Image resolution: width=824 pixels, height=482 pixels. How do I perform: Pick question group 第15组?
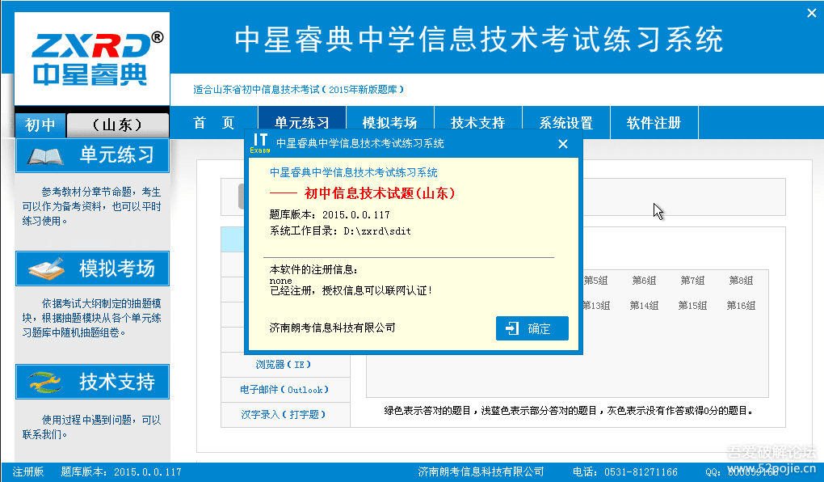[x=692, y=306]
